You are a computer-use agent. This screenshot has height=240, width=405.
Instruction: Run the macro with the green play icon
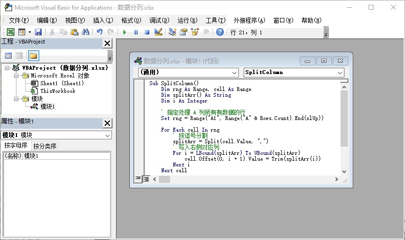[x=125, y=32]
